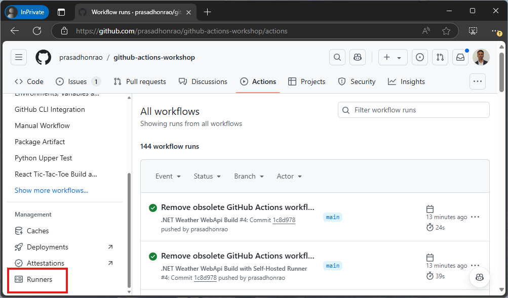Open the Code tab

coord(29,81)
